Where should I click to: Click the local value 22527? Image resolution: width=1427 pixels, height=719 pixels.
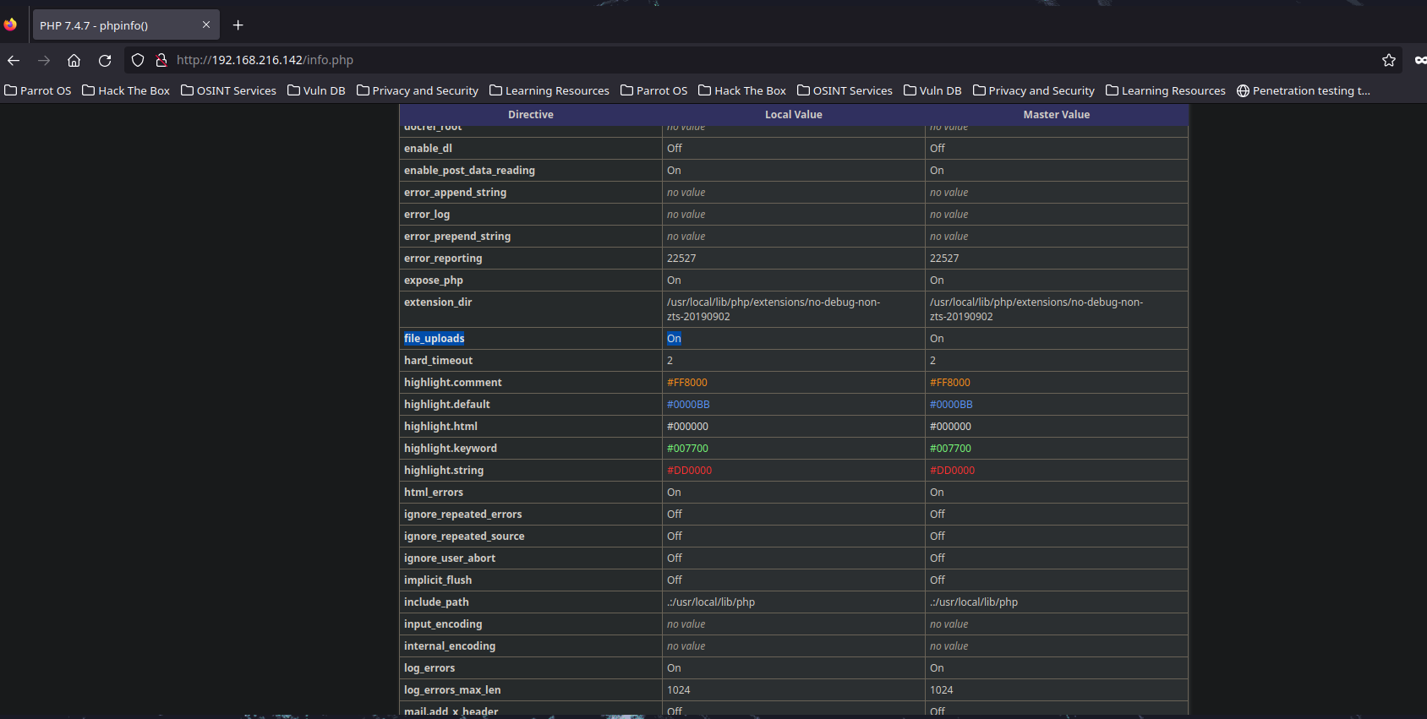[681, 259]
